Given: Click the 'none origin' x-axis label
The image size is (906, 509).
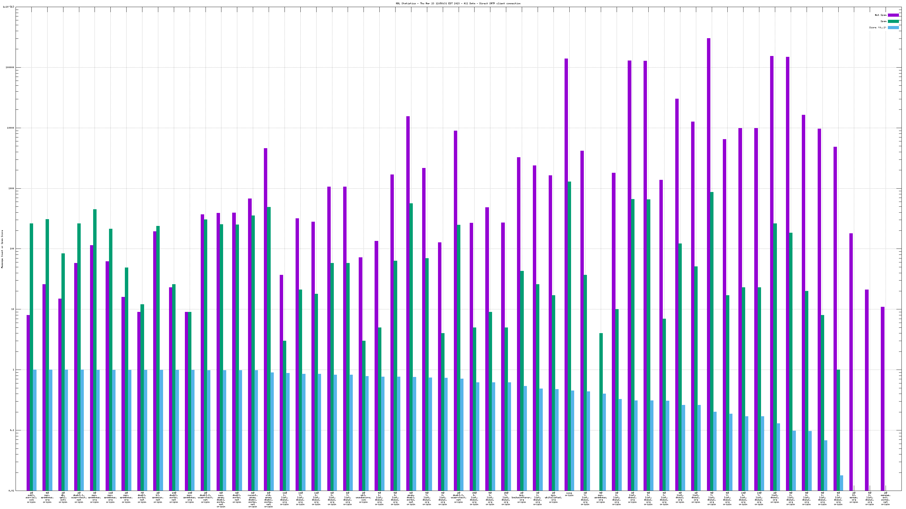Looking at the screenshot, I should pos(569,494).
